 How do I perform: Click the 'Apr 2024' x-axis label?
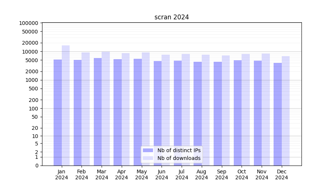(122, 174)
